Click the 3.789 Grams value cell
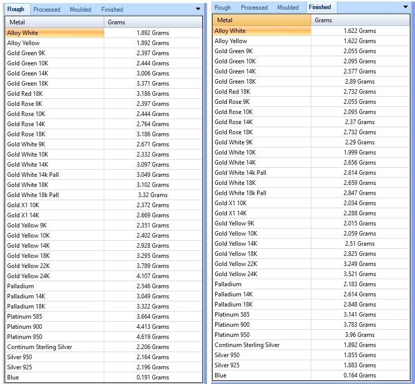 point(153,266)
